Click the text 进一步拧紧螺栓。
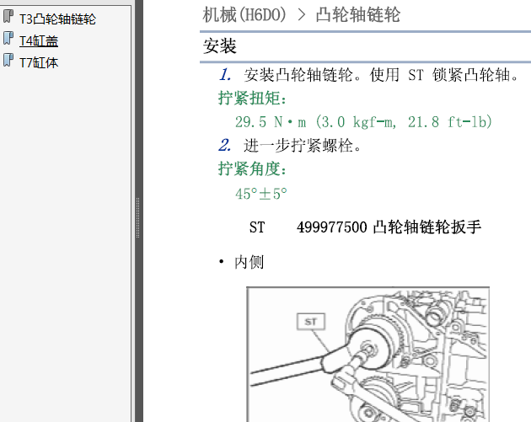The height and width of the screenshot is (422, 531). coord(303,146)
